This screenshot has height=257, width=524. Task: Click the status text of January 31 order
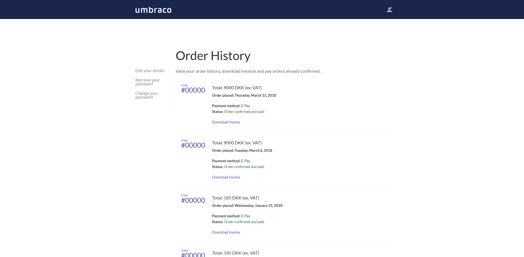point(244,222)
